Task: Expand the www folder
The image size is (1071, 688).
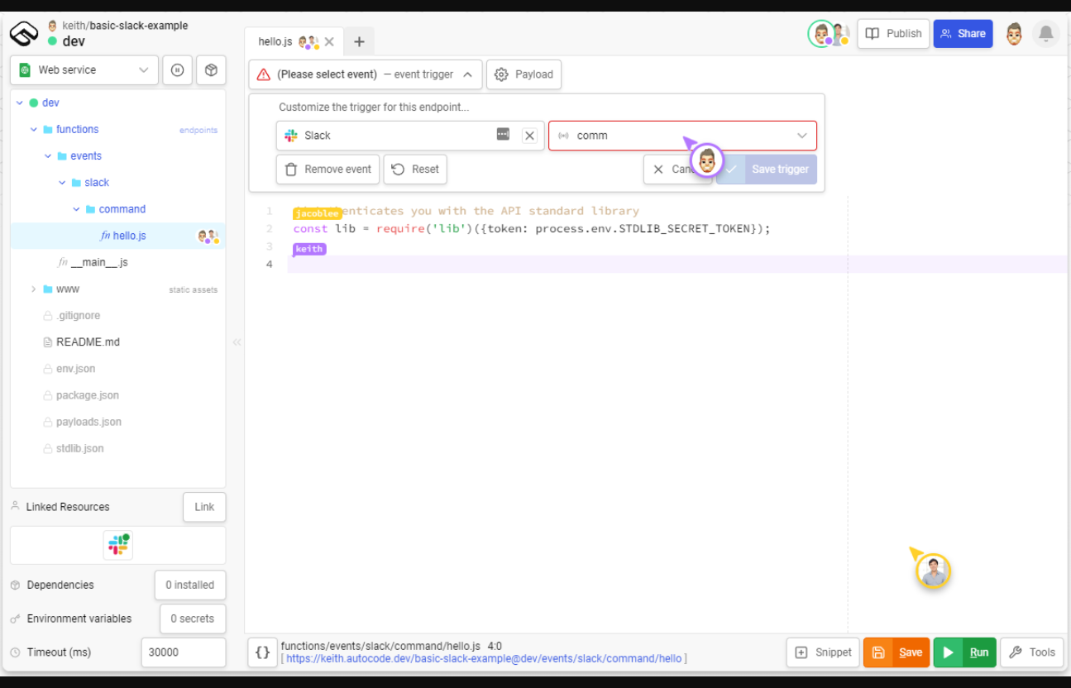Action: tap(34, 289)
